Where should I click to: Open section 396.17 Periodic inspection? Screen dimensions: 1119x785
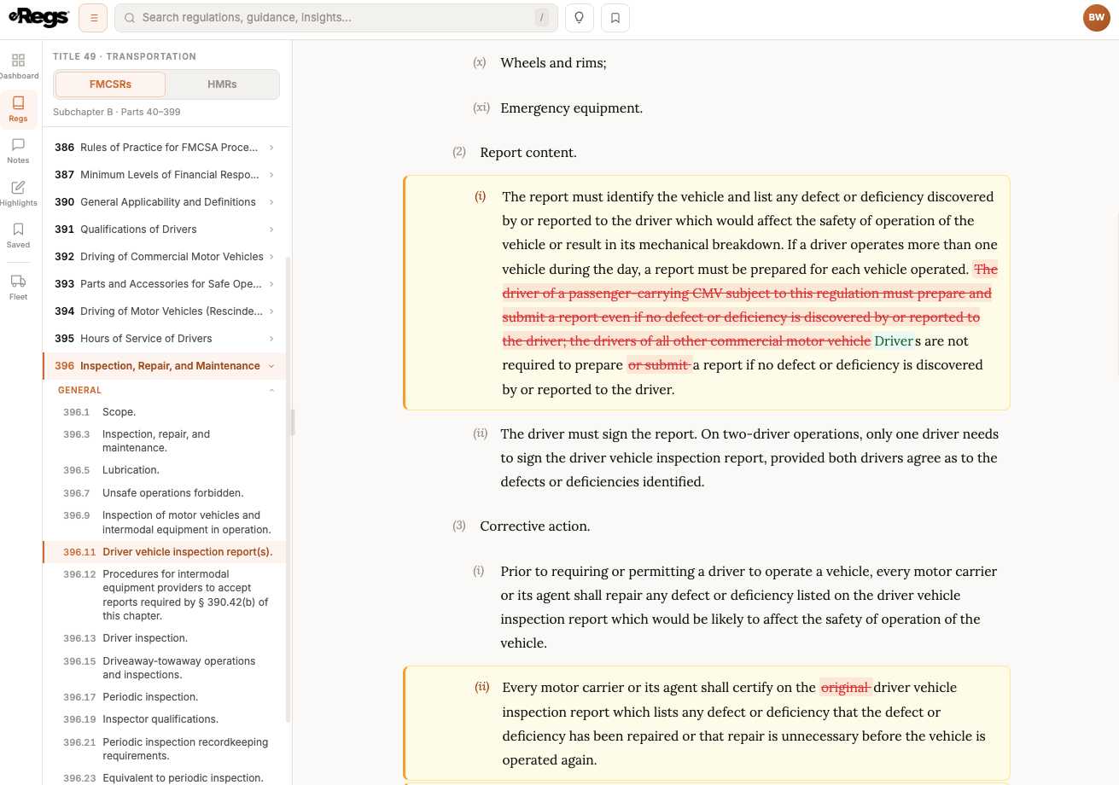[164, 697]
